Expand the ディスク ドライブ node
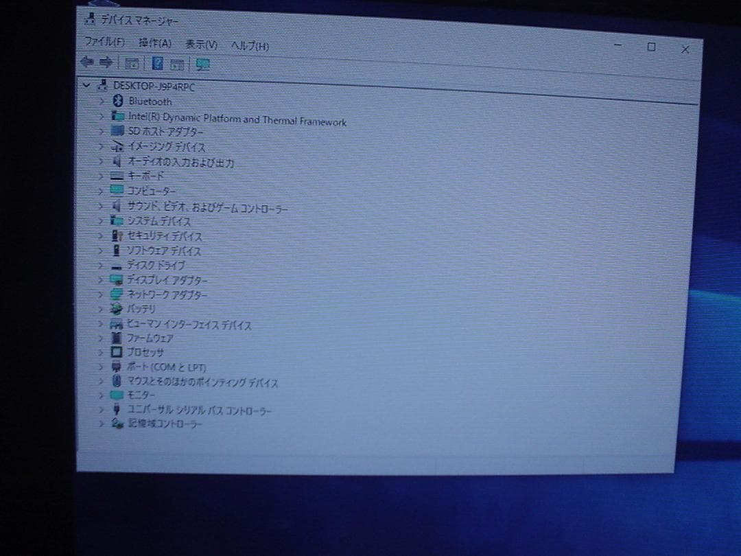 coord(101,265)
